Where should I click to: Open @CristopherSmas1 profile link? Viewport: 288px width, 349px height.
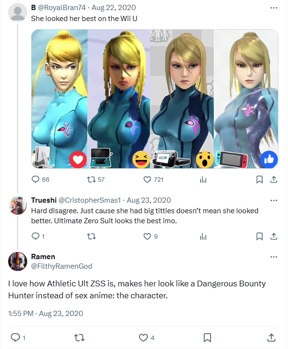pos(89,200)
